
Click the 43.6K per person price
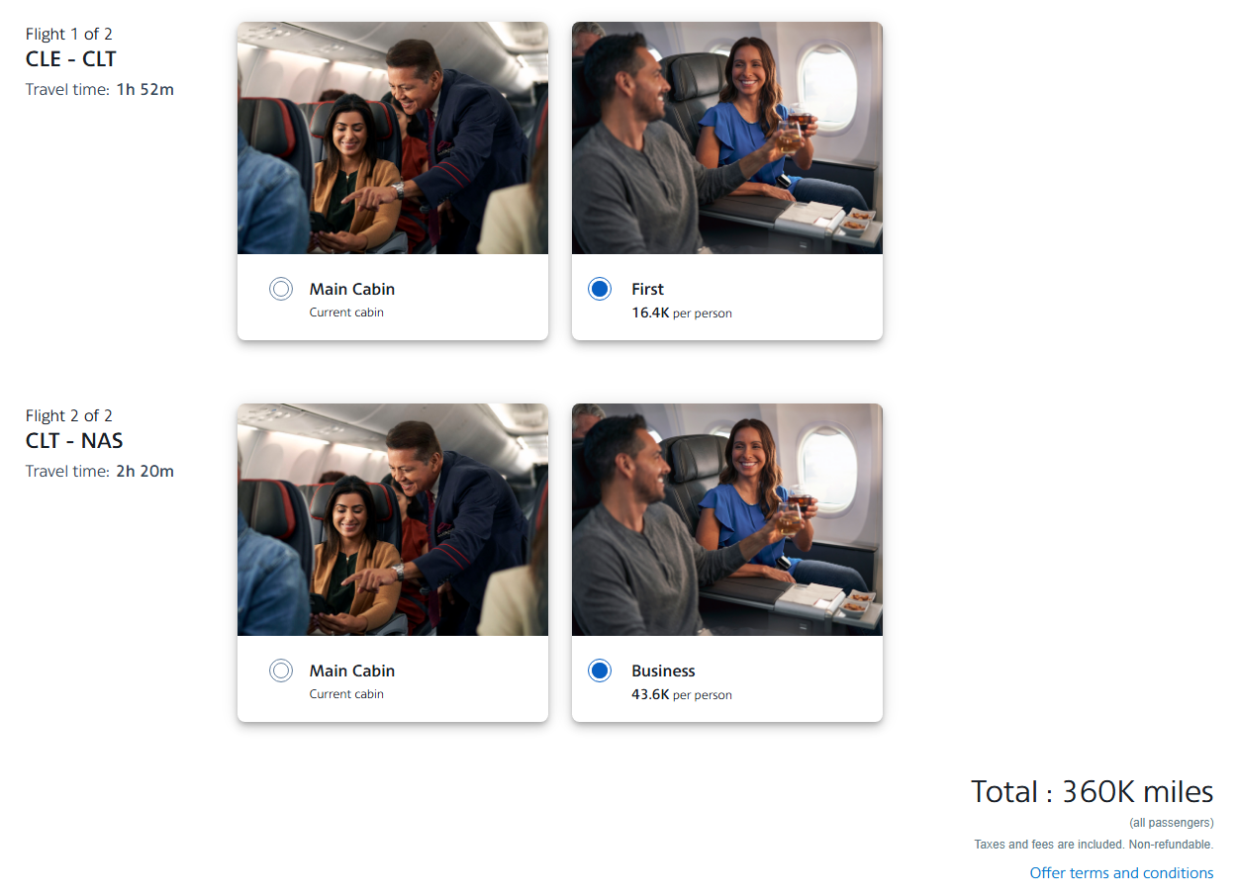coord(682,694)
